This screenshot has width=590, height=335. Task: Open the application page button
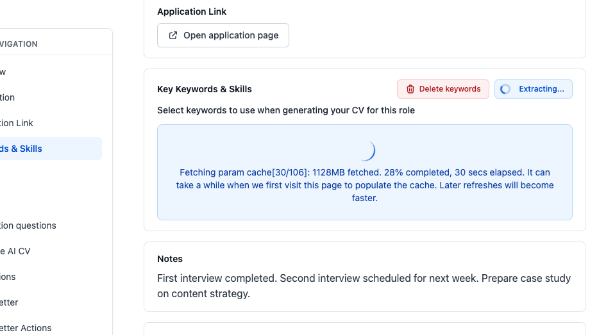pyautogui.click(x=223, y=35)
